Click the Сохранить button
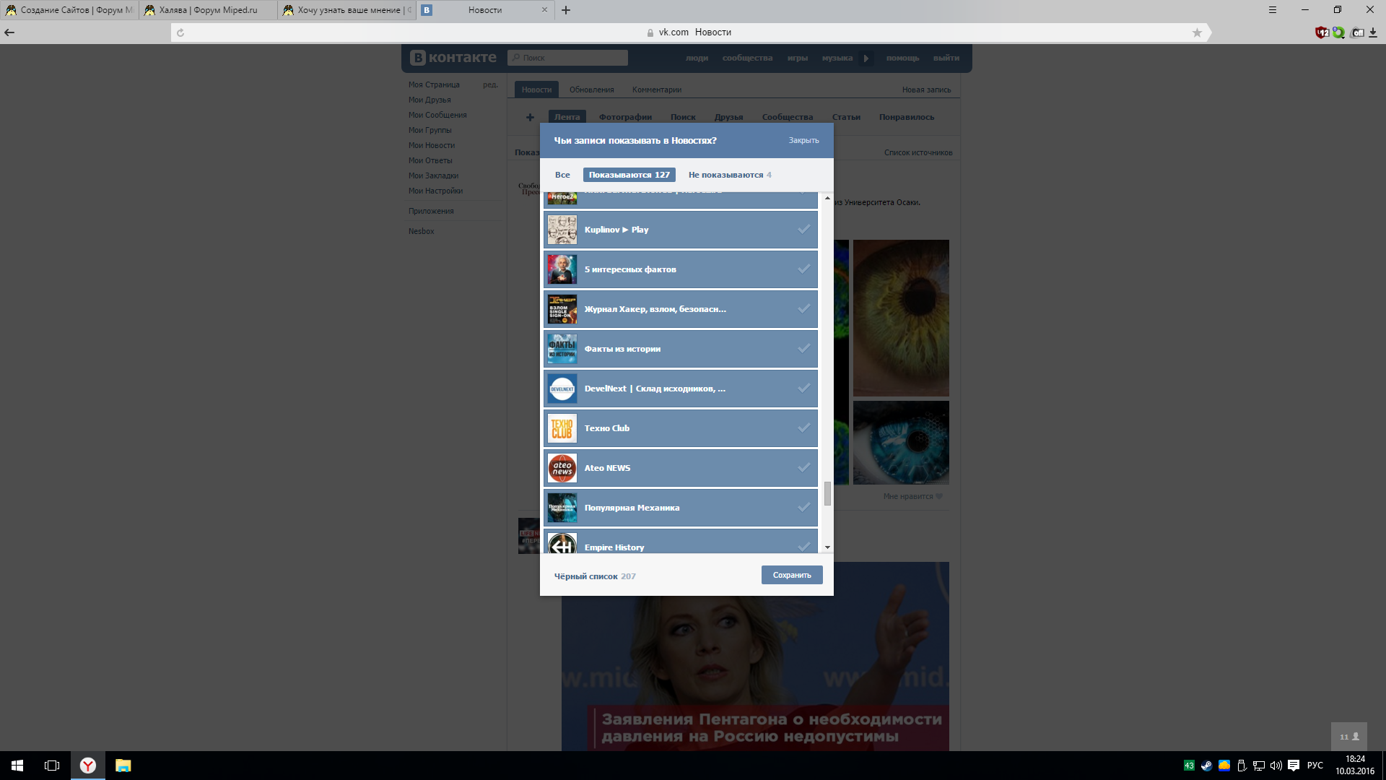This screenshot has width=1386, height=780. click(x=792, y=575)
